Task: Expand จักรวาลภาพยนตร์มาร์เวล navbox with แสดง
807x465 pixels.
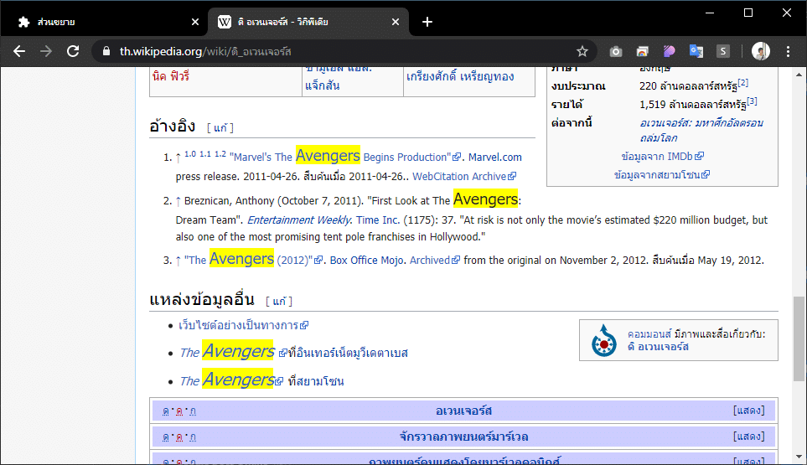Action: 749,437
